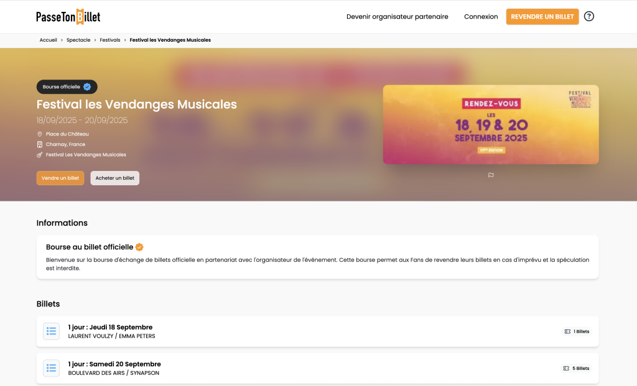The image size is (637, 386).
Task: Open the Festivals breadcrumb link
Action: [x=110, y=40]
